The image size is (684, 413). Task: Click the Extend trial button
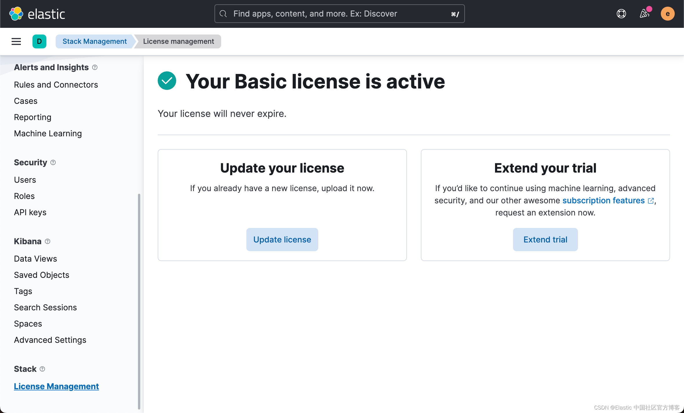pos(545,239)
